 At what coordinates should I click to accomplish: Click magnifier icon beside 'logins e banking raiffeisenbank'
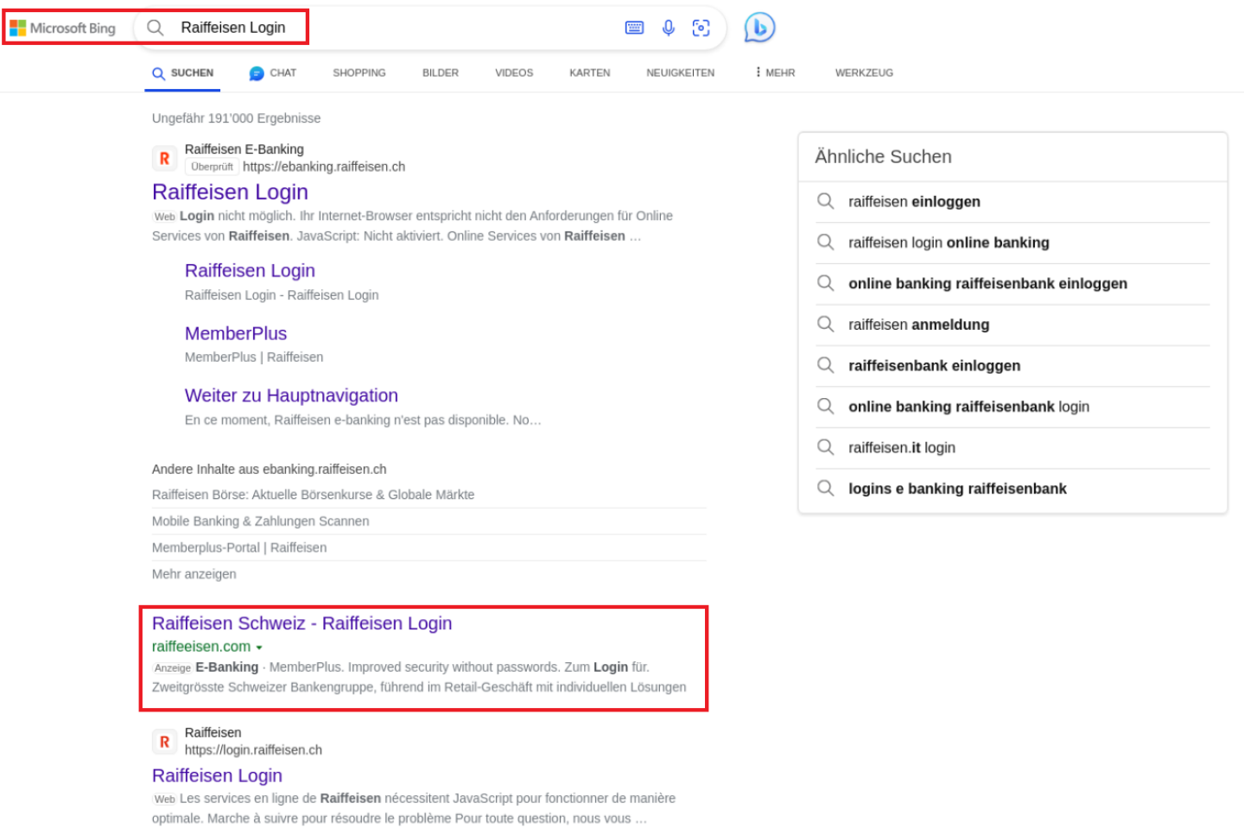click(x=826, y=489)
